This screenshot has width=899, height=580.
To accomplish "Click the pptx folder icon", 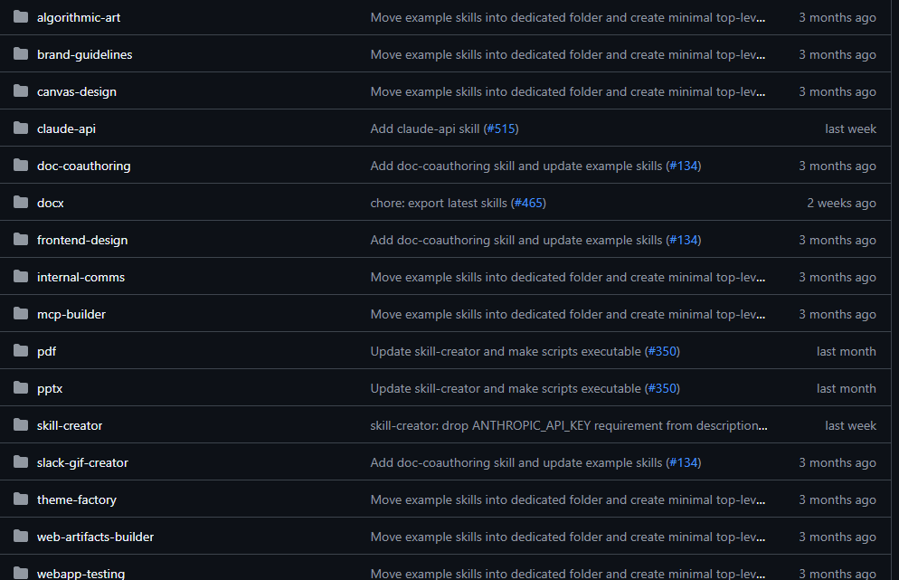I will point(20,387).
